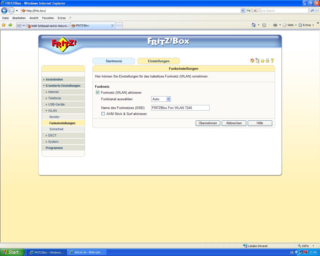The width and height of the screenshot is (320, 256).
Task: Click the IE Home icon in command bar
Action: point(254,25)
